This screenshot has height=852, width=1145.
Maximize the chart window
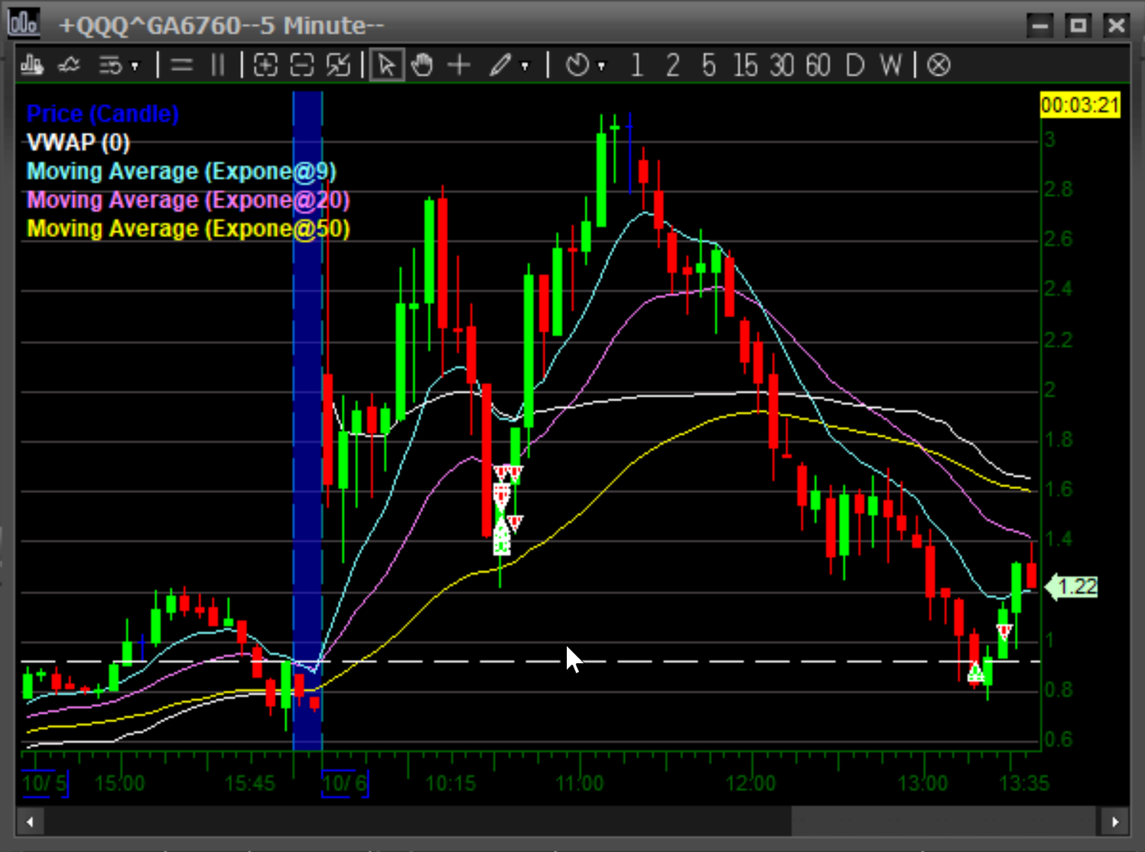[x=1078, y=25]
